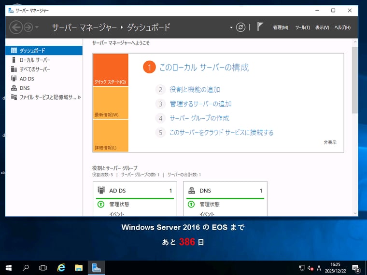
Task: Click the green status icon in AD DS tile
Action: (x=101, y=205)
